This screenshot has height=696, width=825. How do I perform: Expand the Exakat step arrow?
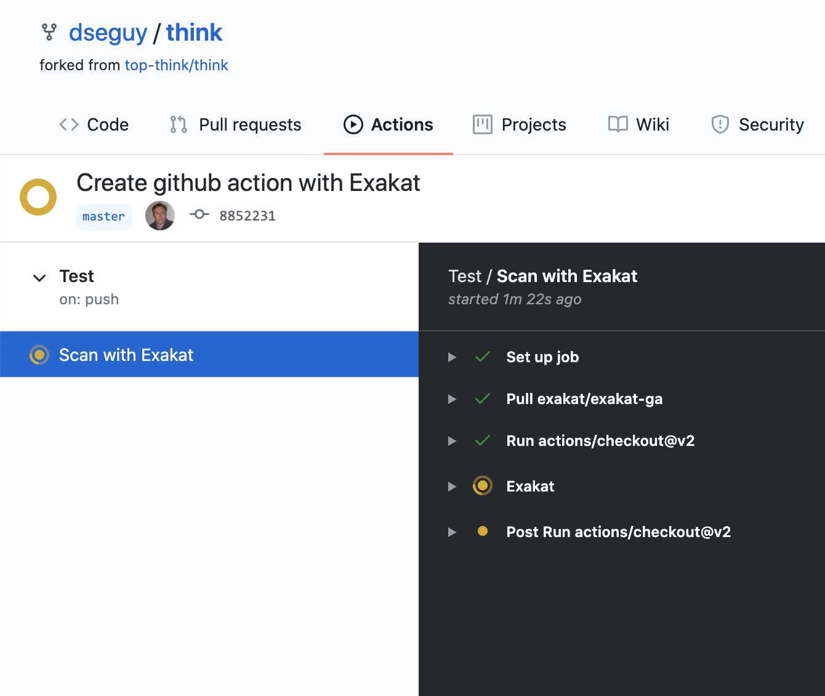[x=452, y=487]
